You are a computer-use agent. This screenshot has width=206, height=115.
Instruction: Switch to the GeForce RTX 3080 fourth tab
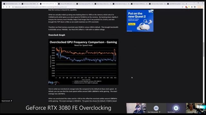click(x=66, y=4)
